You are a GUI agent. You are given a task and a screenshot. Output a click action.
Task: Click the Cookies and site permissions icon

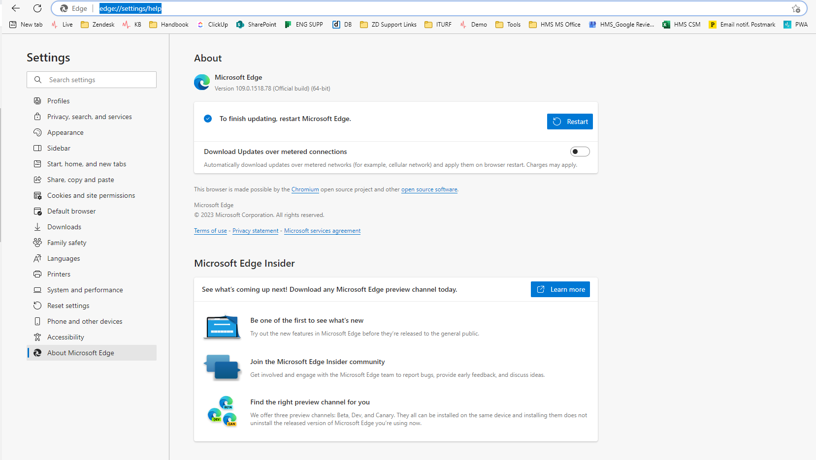coord(37,195)
